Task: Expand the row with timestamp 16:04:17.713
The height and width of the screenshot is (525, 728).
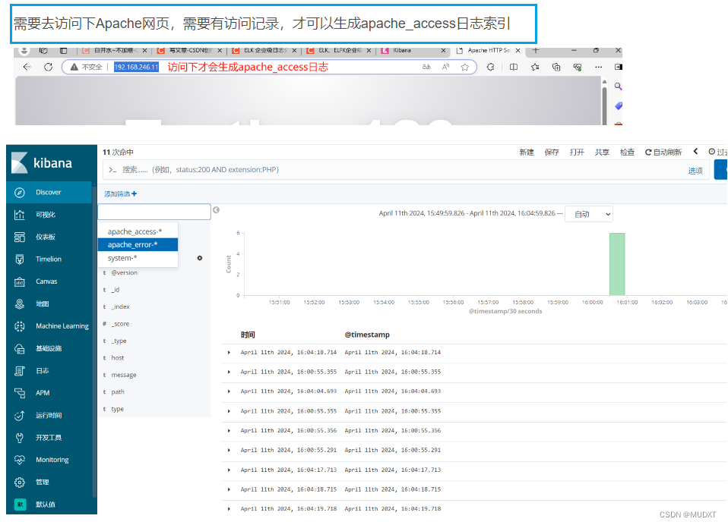Action: tap(229, 470)
